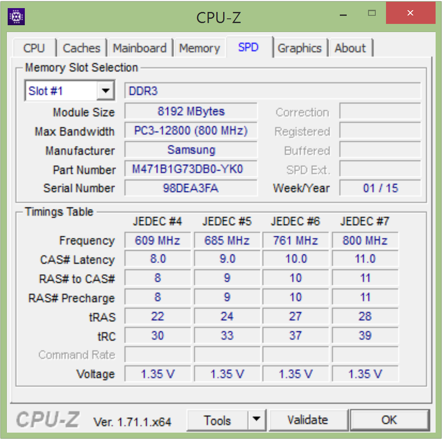Image resolution: width=442 pixels, height=439 pixels.
Task: Click the Part Number label
Action: pos(84,170)
